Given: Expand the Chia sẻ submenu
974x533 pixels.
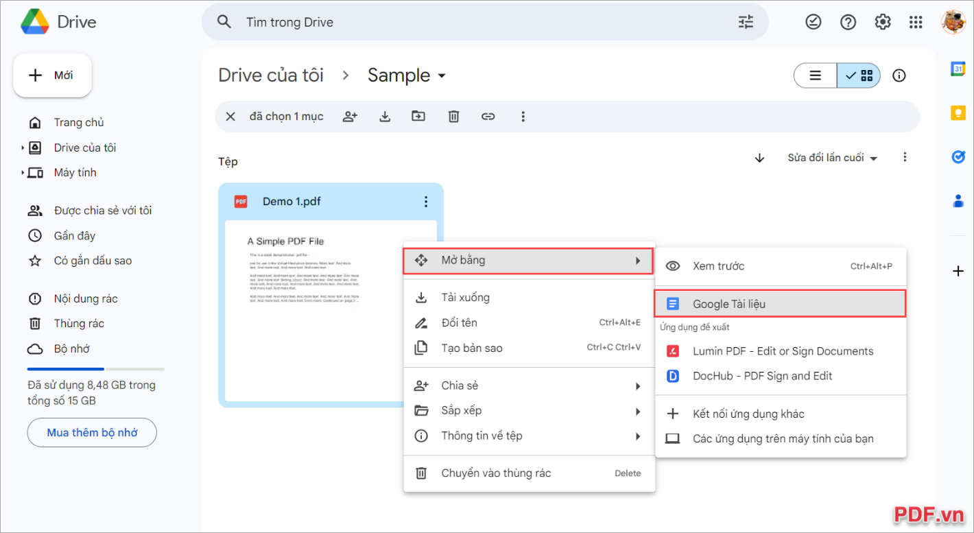Looking at the screenshot, I should (x=530, y=386).
